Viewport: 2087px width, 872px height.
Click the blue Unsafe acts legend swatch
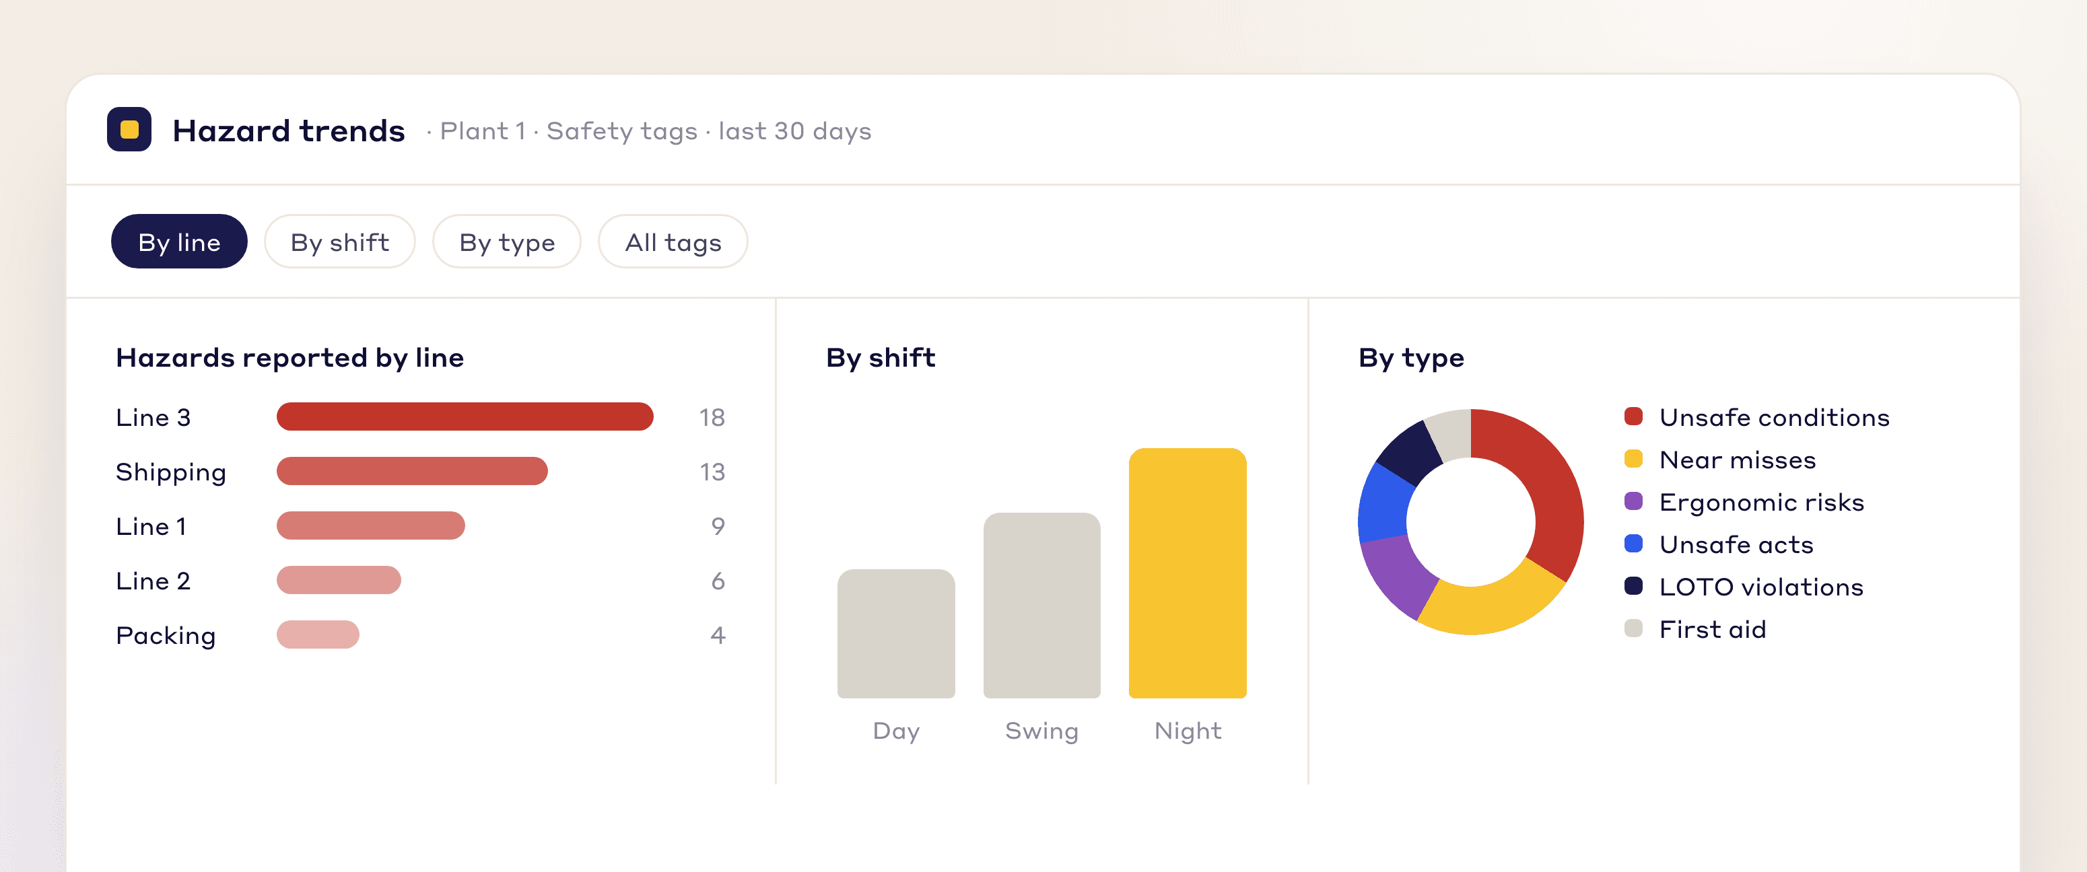click(1633, 543)
